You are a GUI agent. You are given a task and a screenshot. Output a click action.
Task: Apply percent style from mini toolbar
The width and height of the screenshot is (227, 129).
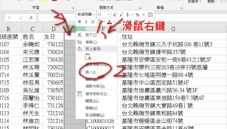pyautogui.click(x=137, y=14)
